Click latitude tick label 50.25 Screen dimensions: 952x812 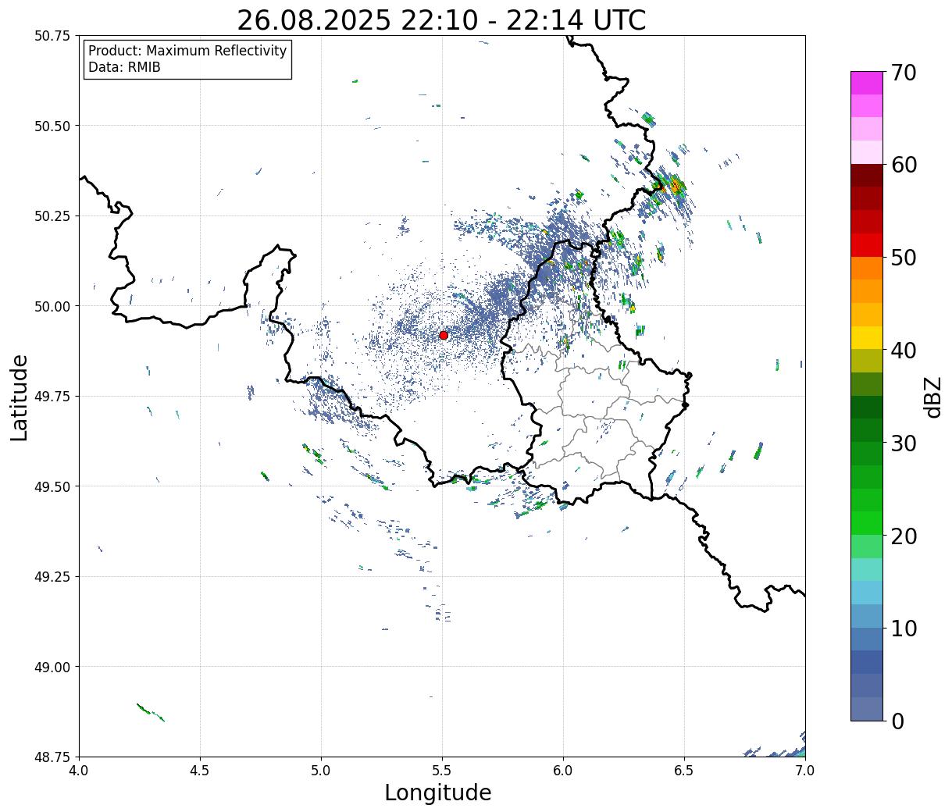[52, 216]
